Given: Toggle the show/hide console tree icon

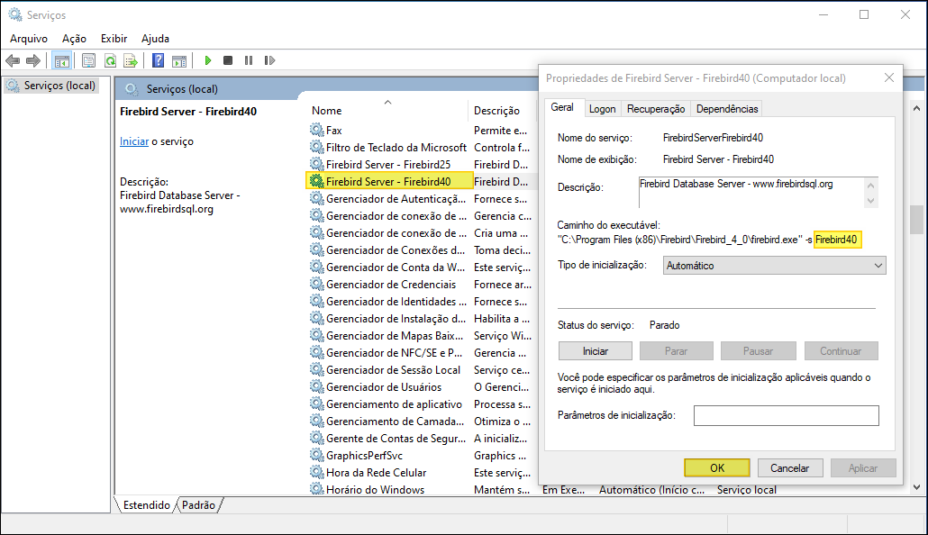Looking at the screenshot, I should point(61,60).
